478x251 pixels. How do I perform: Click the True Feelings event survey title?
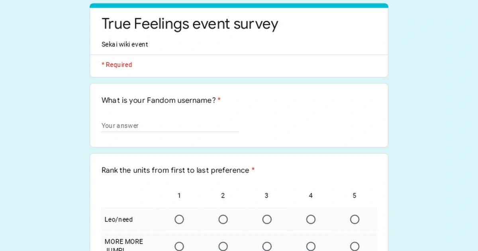coord(190,24)
